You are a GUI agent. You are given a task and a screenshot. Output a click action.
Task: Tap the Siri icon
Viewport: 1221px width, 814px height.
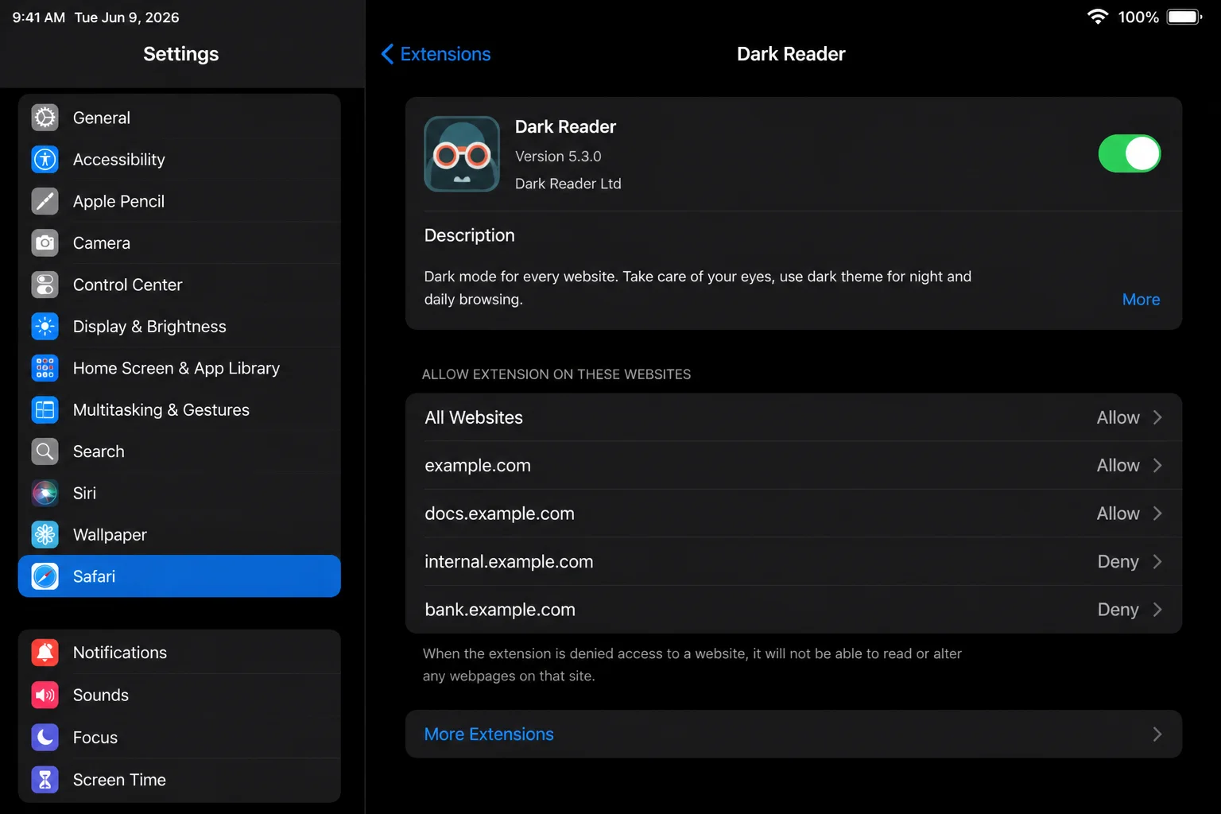click(45, 493)
